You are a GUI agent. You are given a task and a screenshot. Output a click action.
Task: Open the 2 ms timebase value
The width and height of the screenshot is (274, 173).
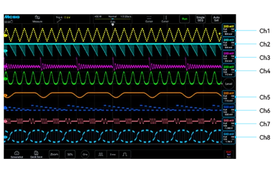click(x=113, y=154)
